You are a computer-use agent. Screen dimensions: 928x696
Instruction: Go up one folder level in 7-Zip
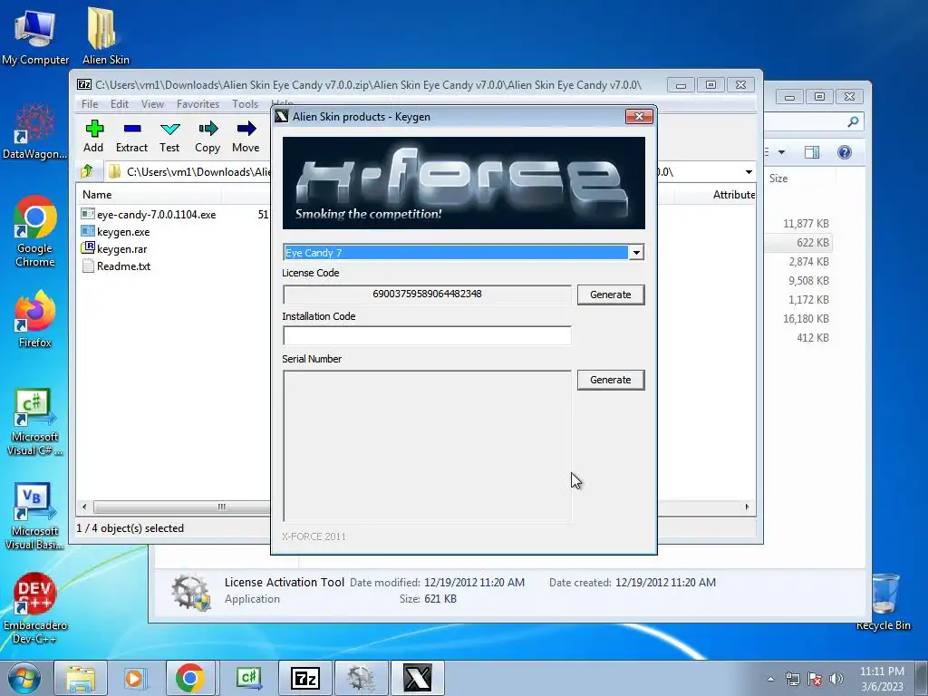[87, 171]
